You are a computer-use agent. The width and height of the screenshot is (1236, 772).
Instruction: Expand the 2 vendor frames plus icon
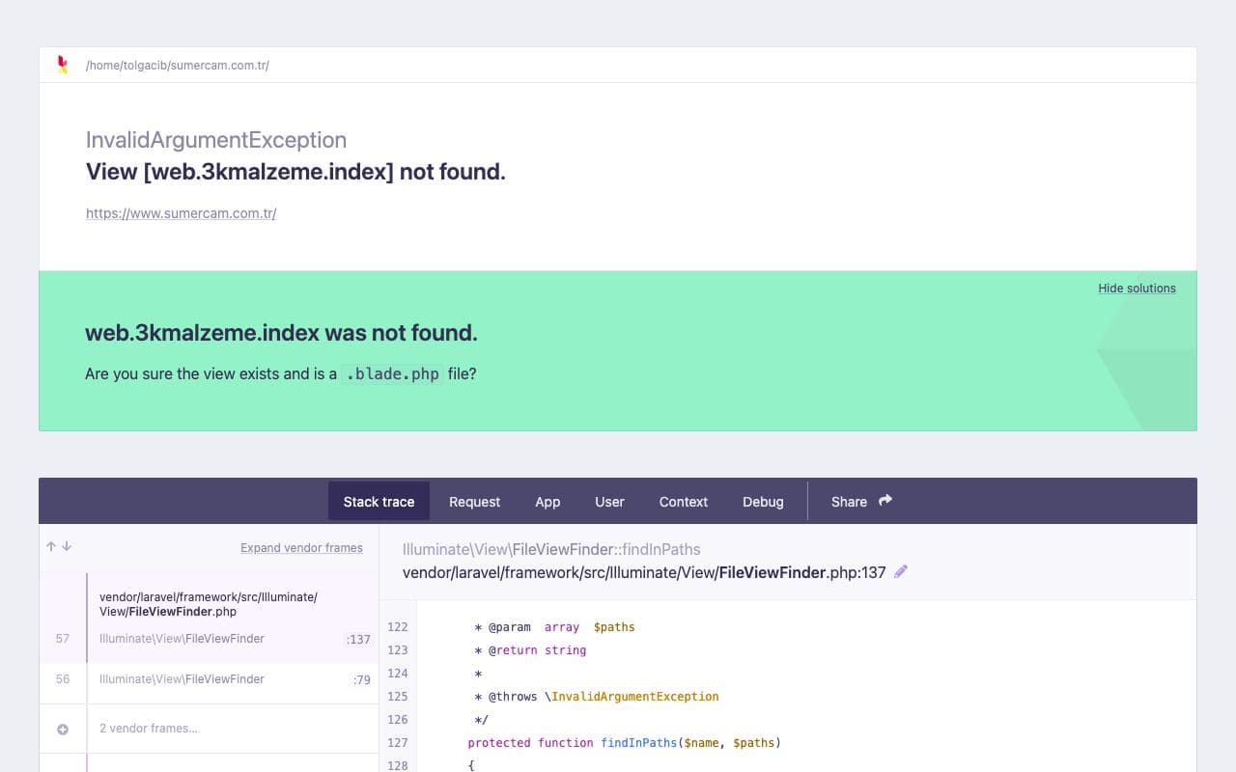(x=63, y=730)
